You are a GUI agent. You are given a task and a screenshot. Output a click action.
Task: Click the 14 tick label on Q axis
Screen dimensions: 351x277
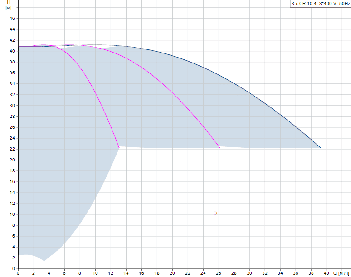[x=126, y=273]
